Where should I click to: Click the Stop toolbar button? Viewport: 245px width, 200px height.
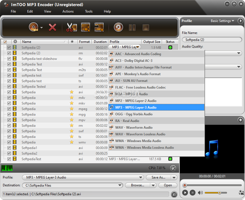[x=146, y=28]
